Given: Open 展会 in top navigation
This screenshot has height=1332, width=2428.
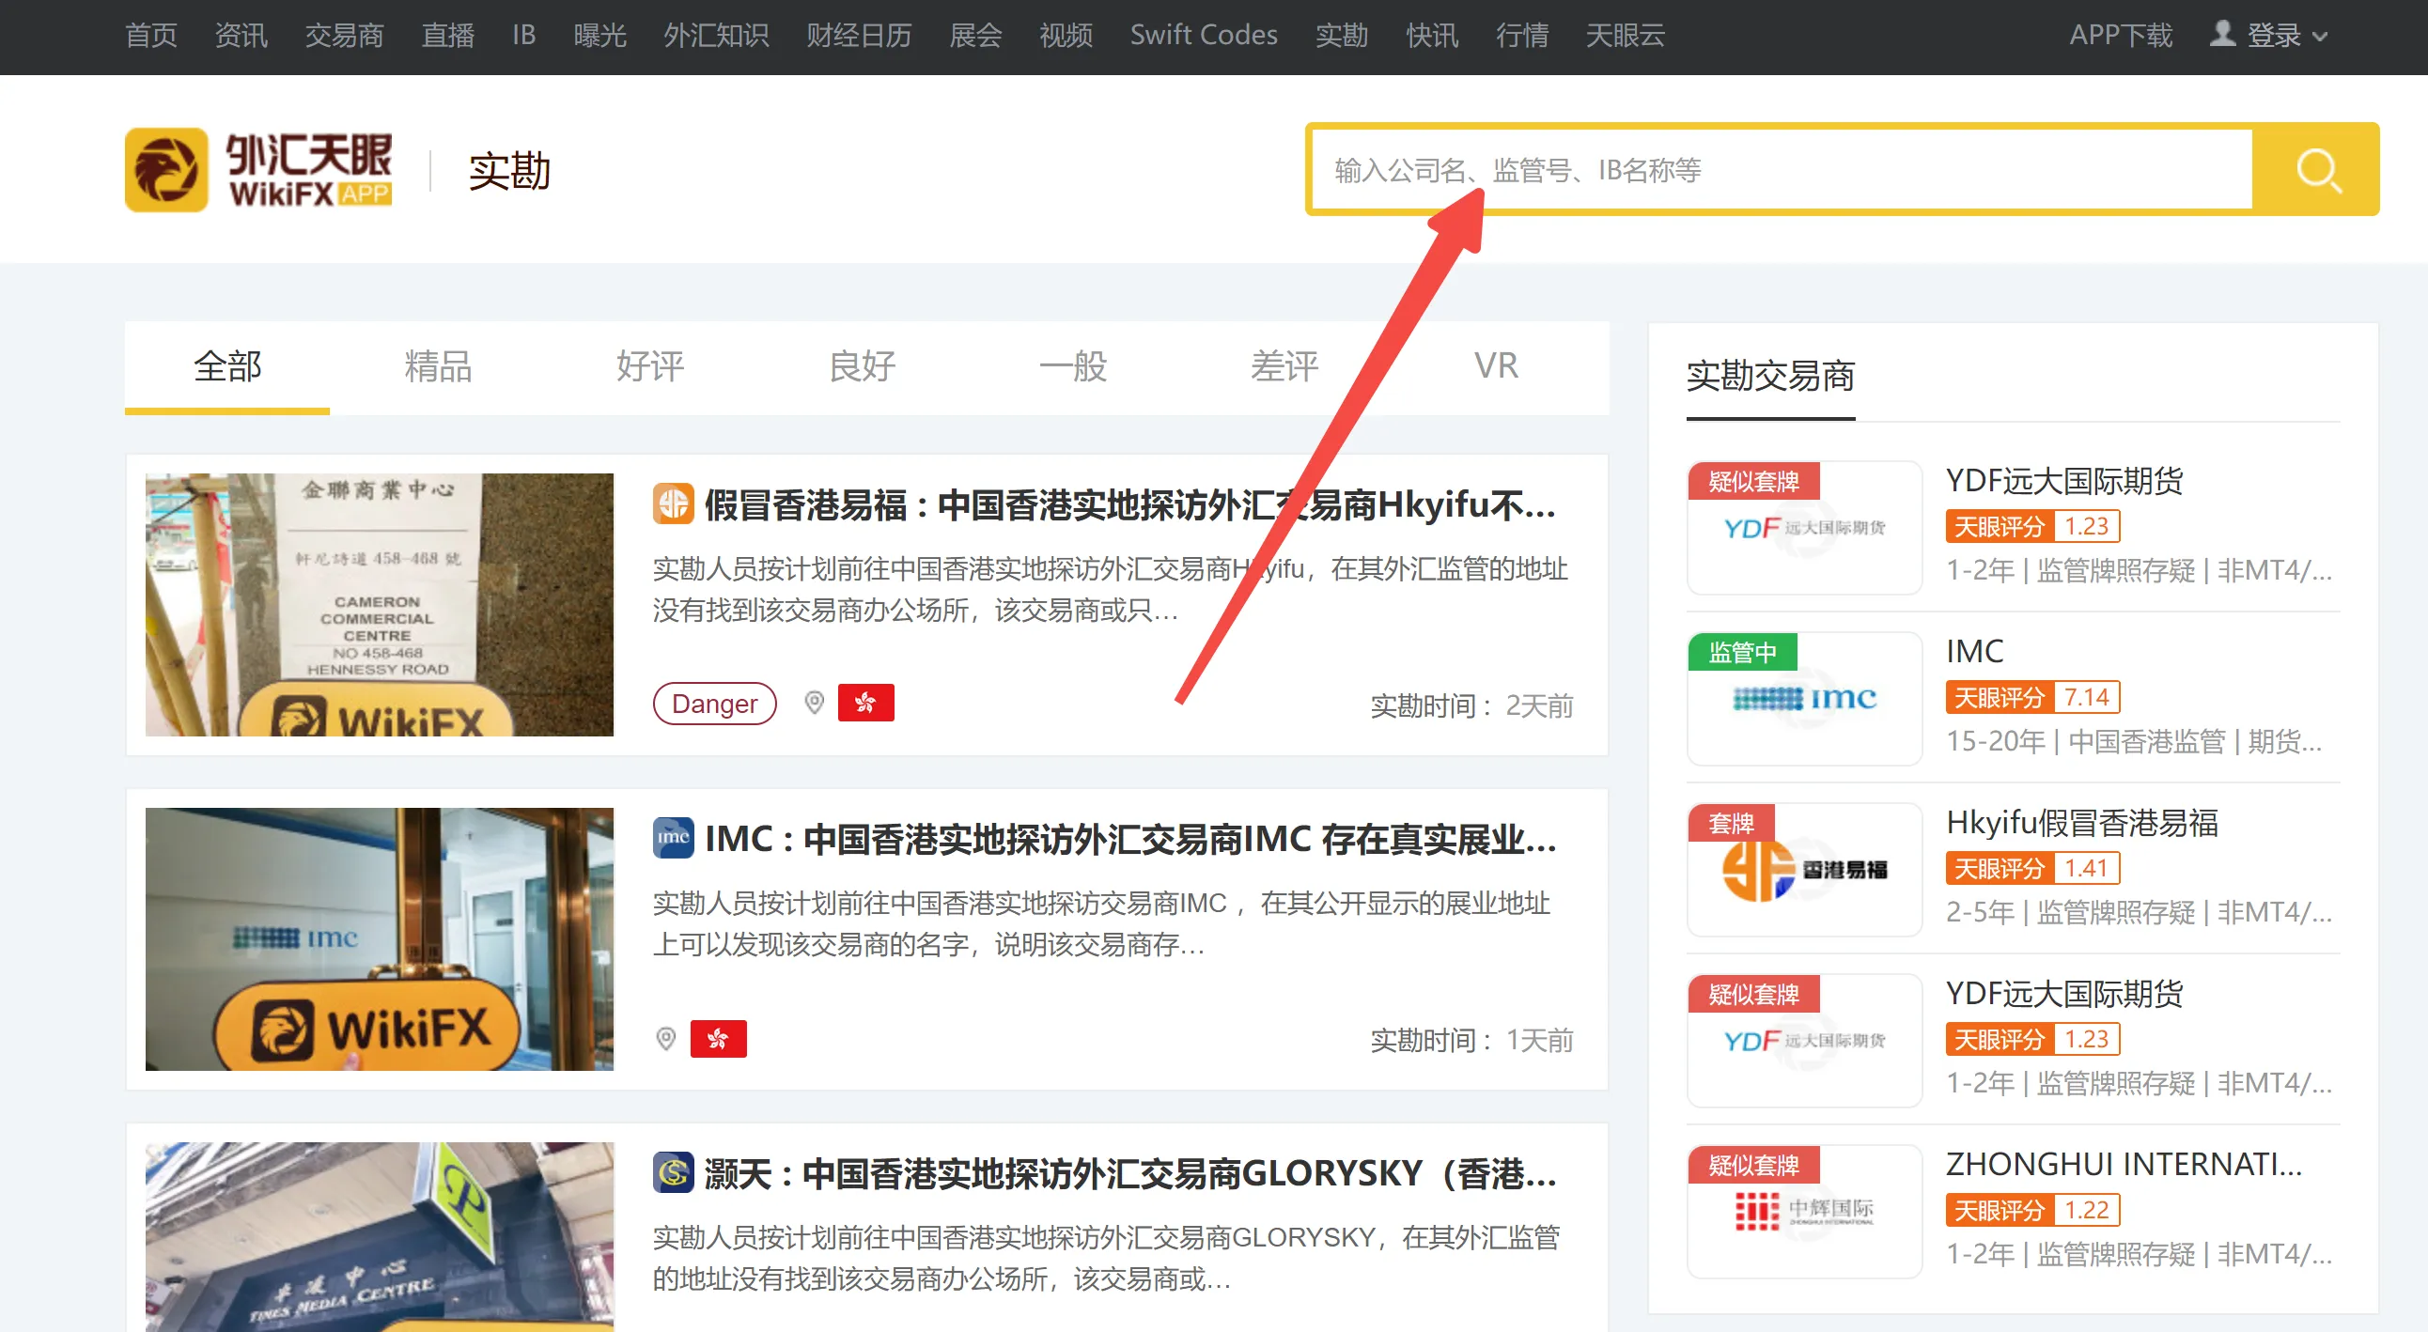Looking at the screenshot, I should [975, 35].
